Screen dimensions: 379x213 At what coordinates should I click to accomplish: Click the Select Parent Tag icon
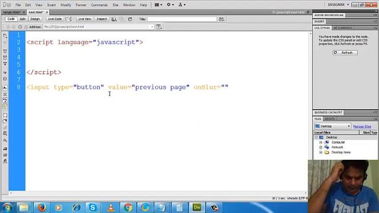(x=5, y=72)
